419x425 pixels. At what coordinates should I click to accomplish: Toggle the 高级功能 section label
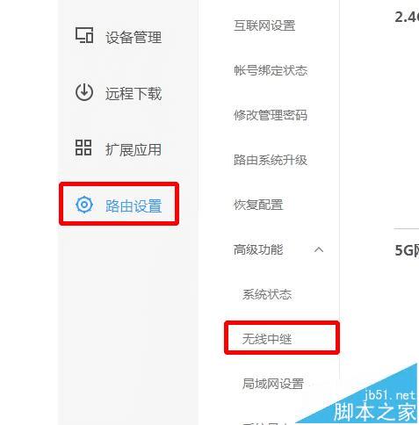258,249
